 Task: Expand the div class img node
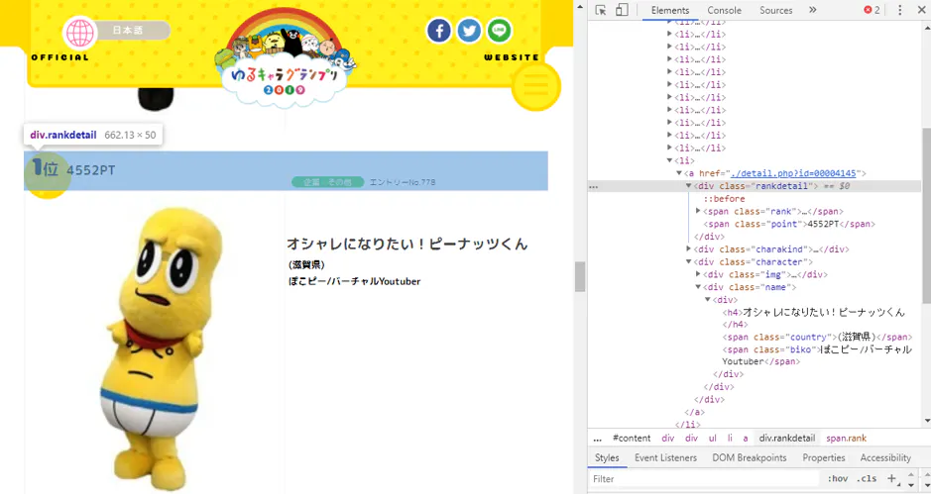click(698, 274)
